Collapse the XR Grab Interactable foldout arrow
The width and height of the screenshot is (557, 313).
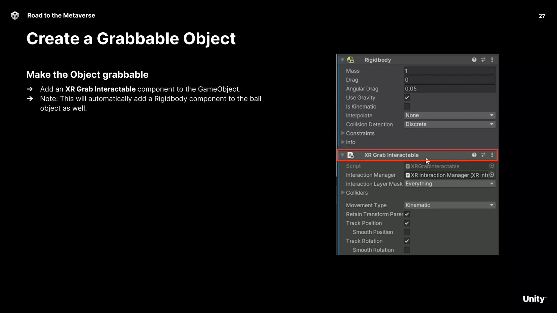[x=342, y=155]
